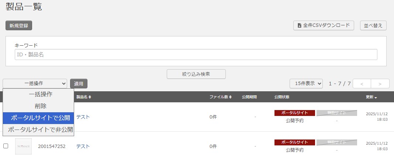Click NO IMAGE thumbnail of product 2001547252
The height and width of the screenshot is (159, 394).
click(x=23, y=146)
